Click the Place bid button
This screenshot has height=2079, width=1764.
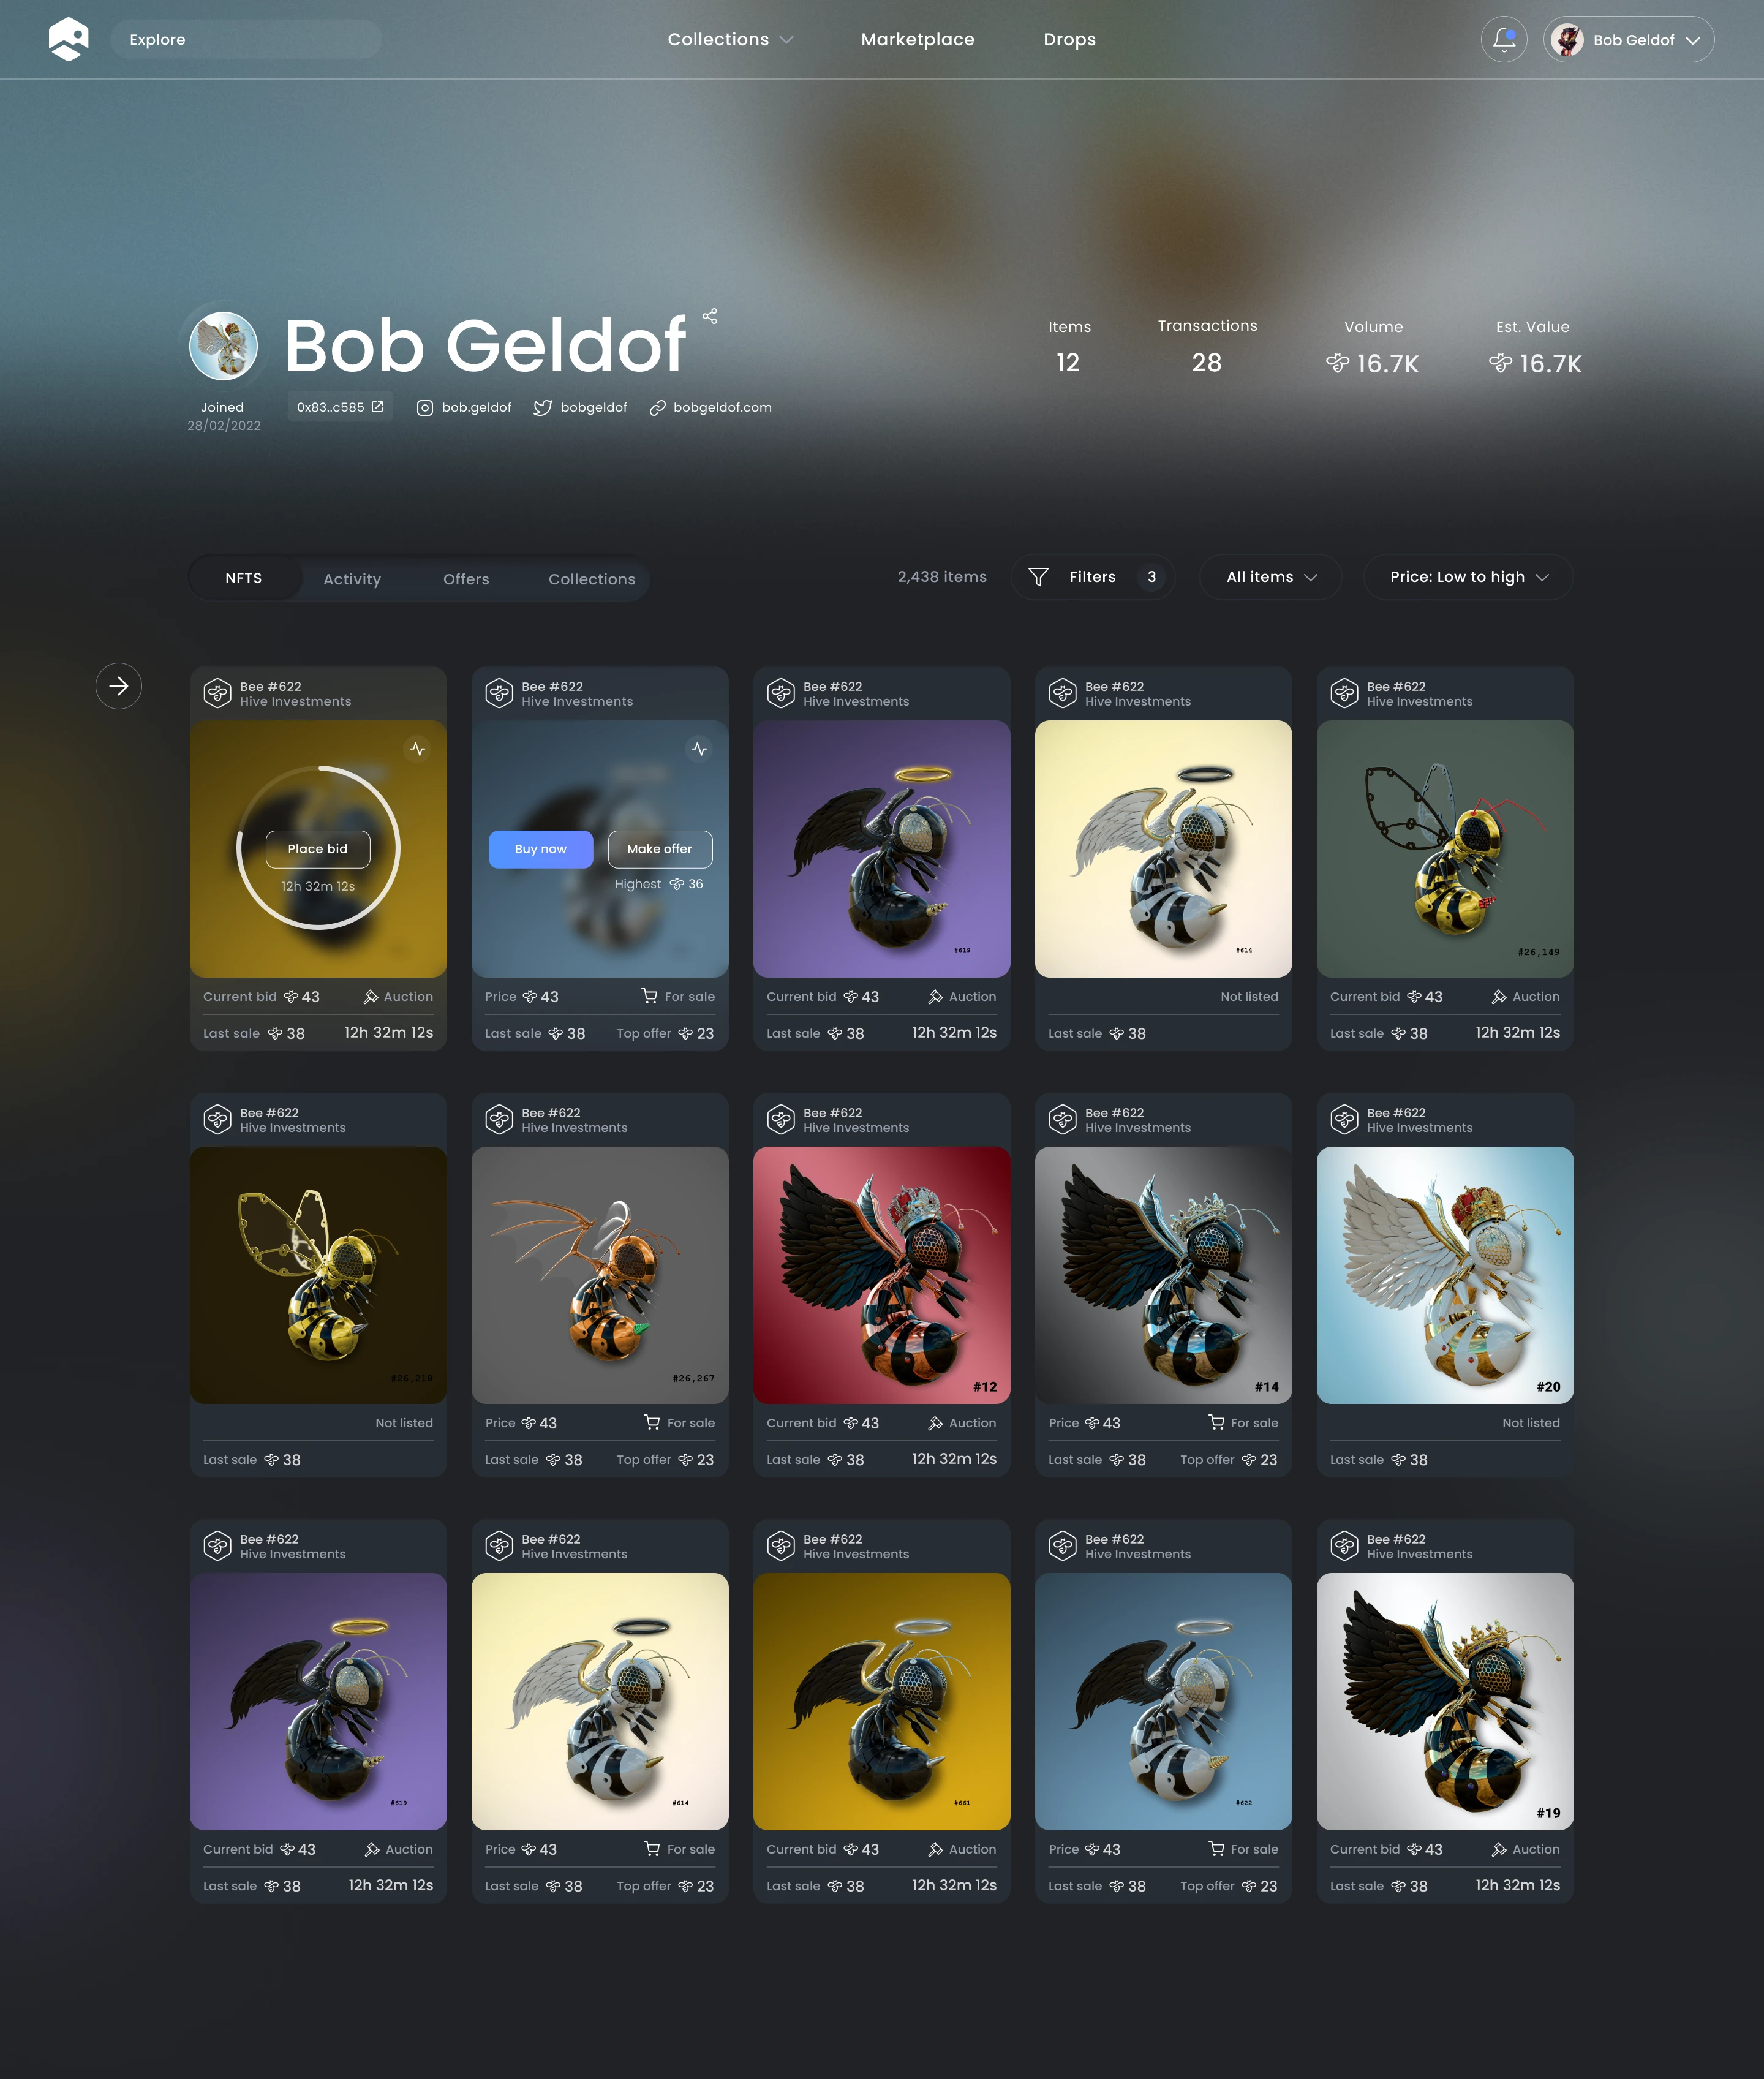click(x=318, y=849)
